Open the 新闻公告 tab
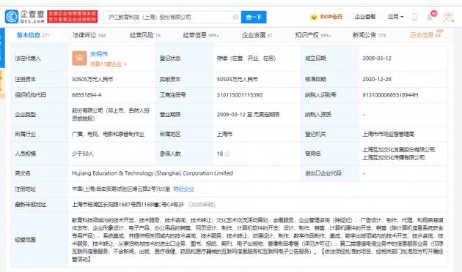Viewport: 462px width, 272px height. click(369, 35)
